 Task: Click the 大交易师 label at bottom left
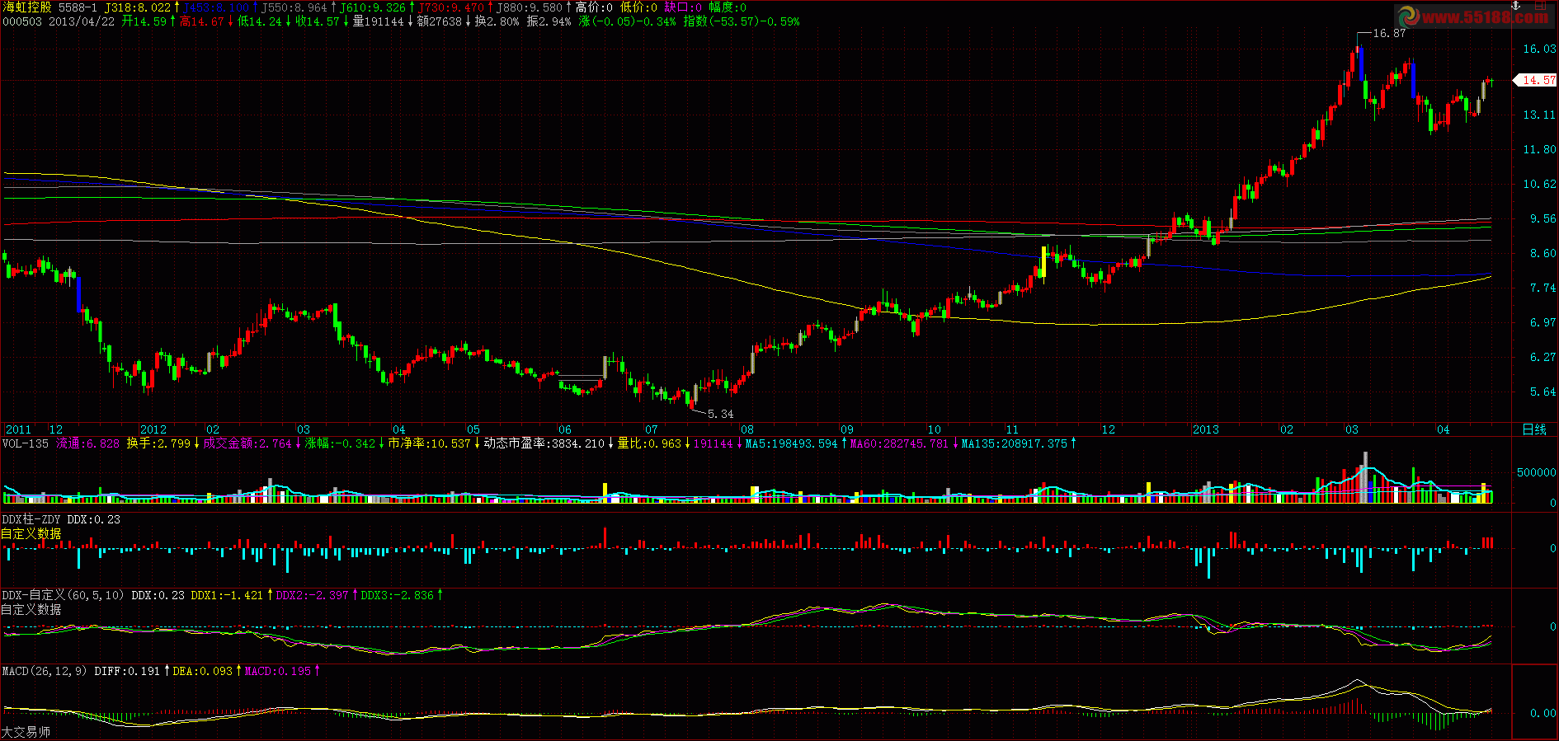[x=26, y=732]
